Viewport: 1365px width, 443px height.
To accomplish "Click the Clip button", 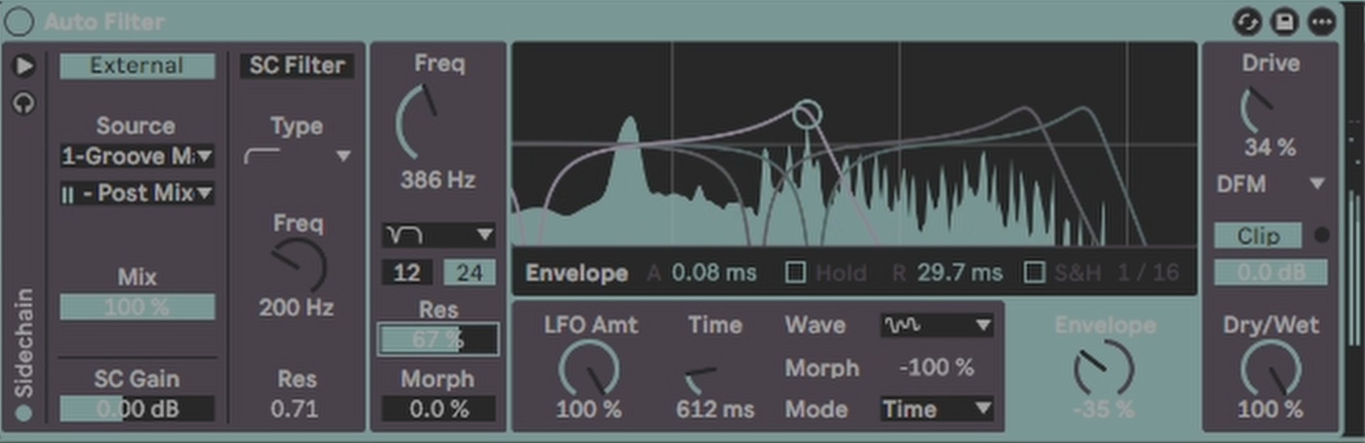I will 1257,236.
